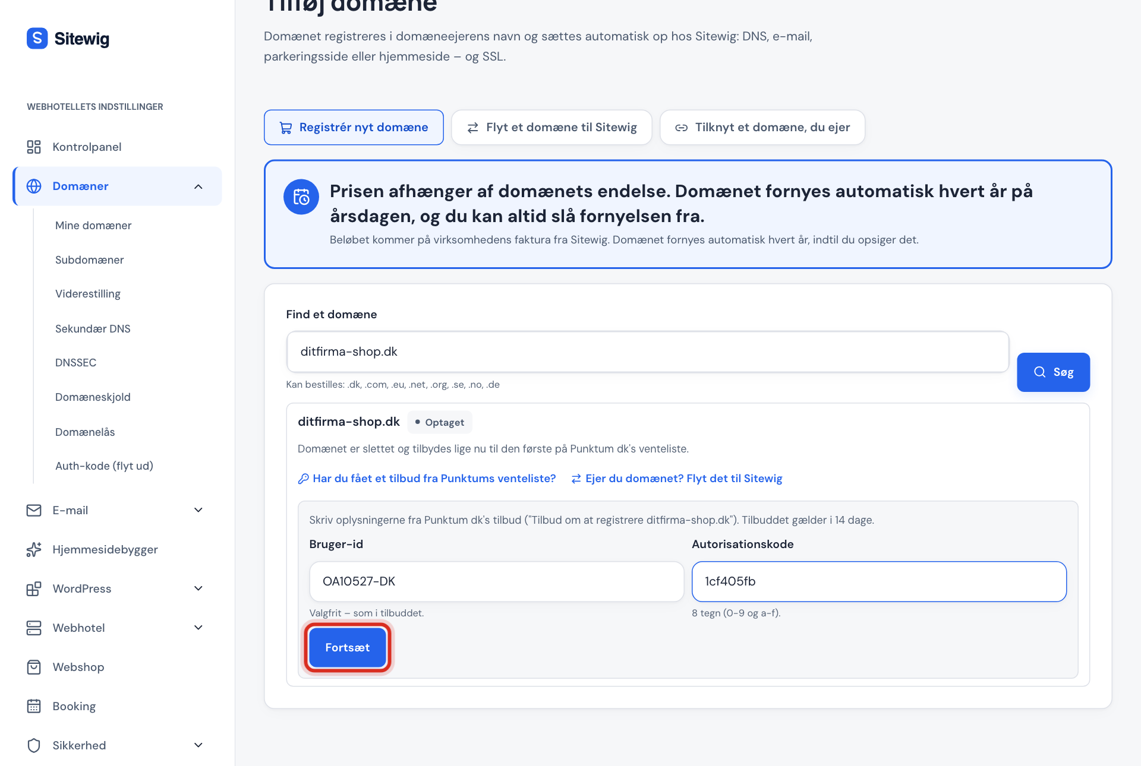The image size is (1141, 766).
Task: Click the Sikkerhed shield icon
Action: click(x=34, y=746)
